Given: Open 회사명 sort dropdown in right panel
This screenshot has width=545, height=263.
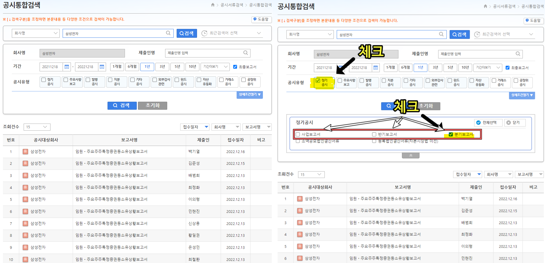Looking at the screenshot, I should click(498, 174).
